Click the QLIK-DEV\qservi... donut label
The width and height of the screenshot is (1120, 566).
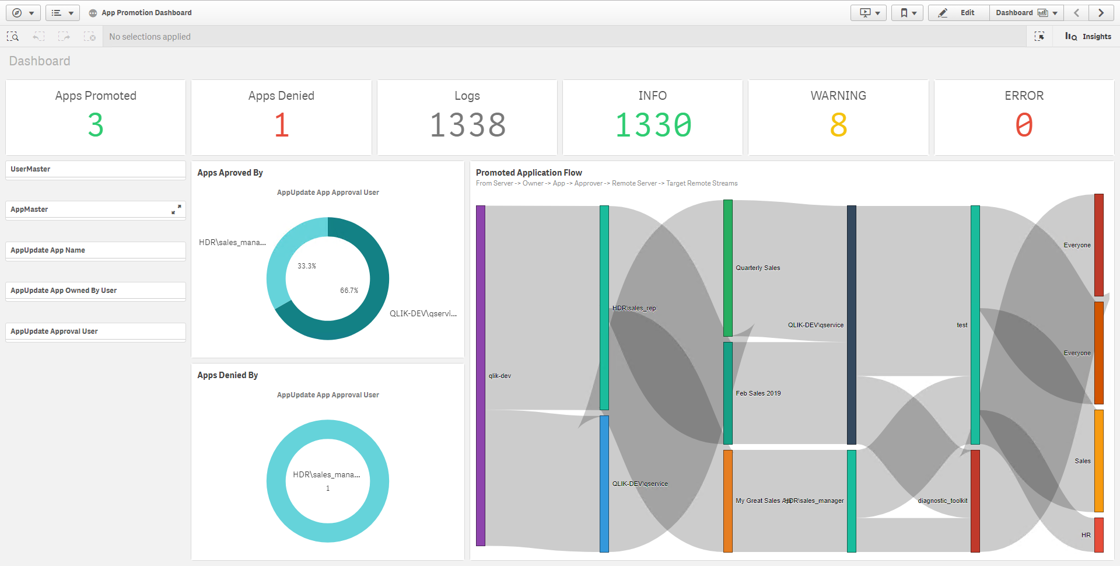pos(423,313)
